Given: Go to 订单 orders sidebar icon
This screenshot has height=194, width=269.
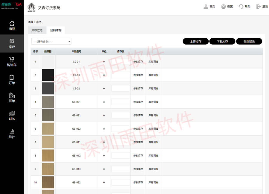Looking at the screenshot, I should [x=12, y=77].
